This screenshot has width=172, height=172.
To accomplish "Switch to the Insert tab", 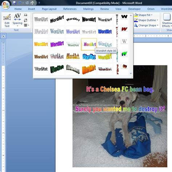I will click(32, 9).
